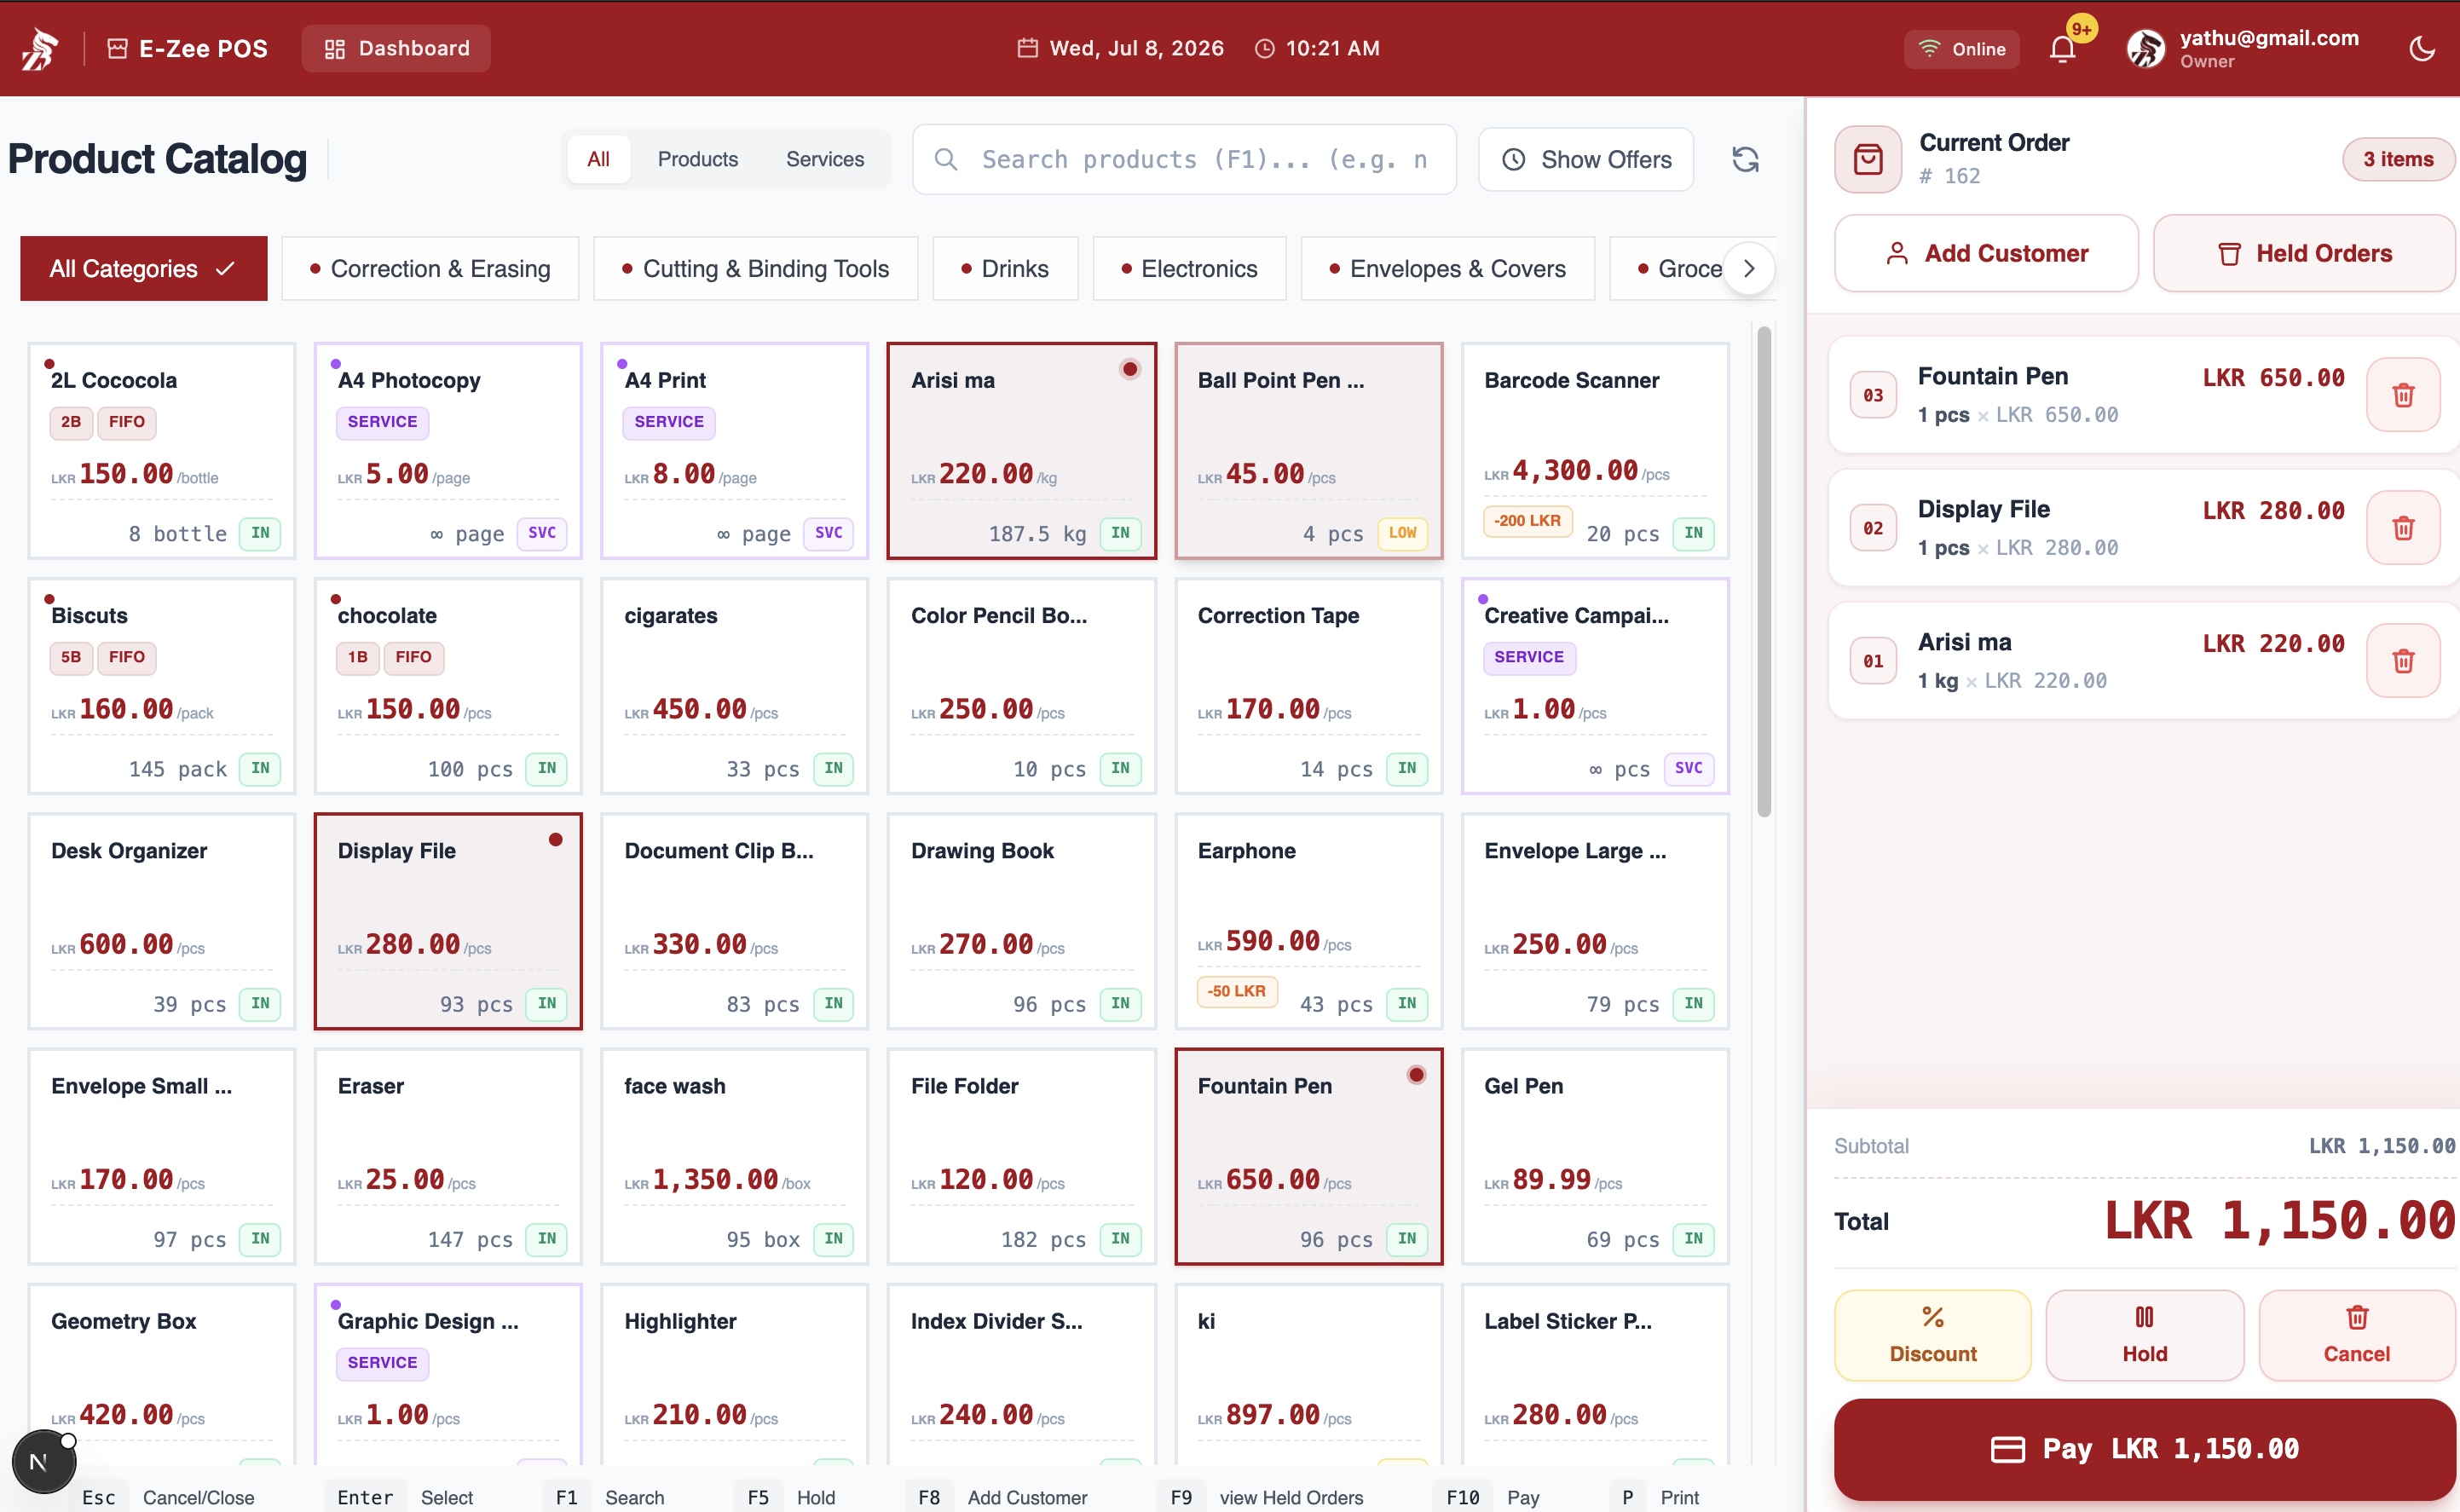Click the search products field
The image size is (2460, 1512).
pyautogui.click(x=1184, y=159)
